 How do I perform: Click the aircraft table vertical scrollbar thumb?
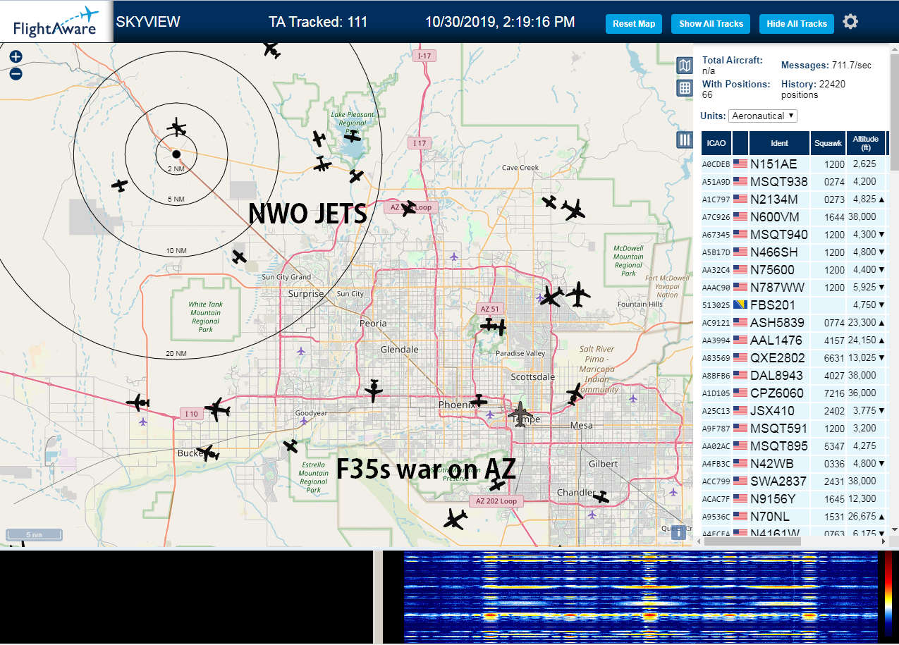(894, 111)
